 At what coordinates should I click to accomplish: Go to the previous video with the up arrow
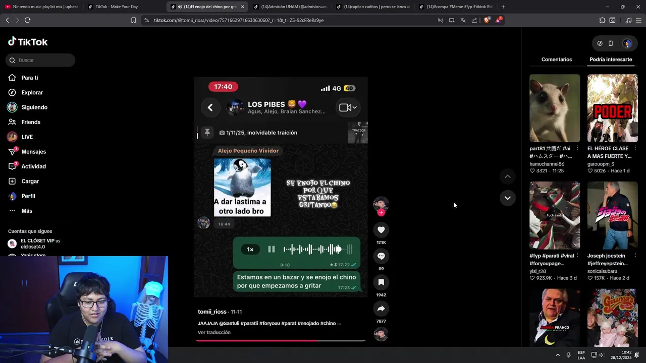pos(507,176)
